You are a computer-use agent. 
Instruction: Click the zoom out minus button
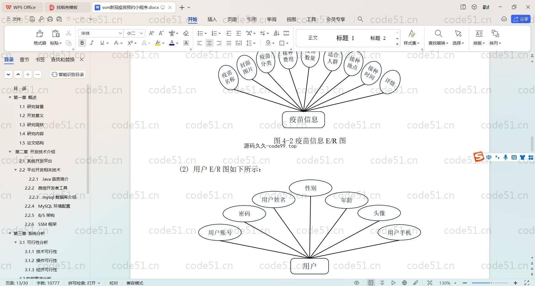465,283
